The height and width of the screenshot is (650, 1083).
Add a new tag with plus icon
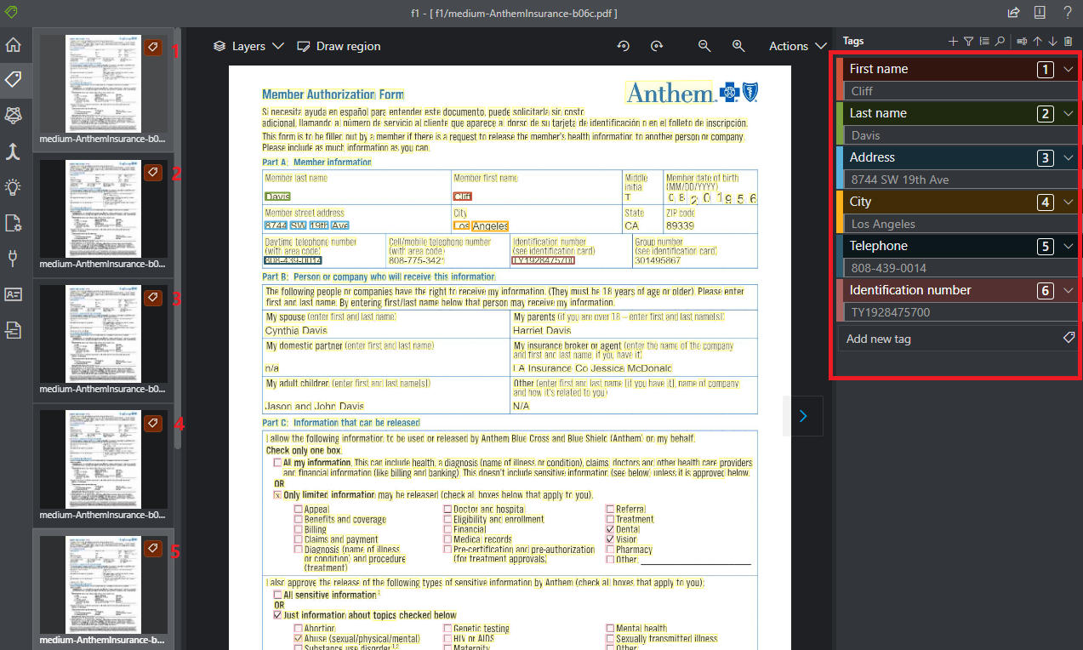tap(954, 41)
